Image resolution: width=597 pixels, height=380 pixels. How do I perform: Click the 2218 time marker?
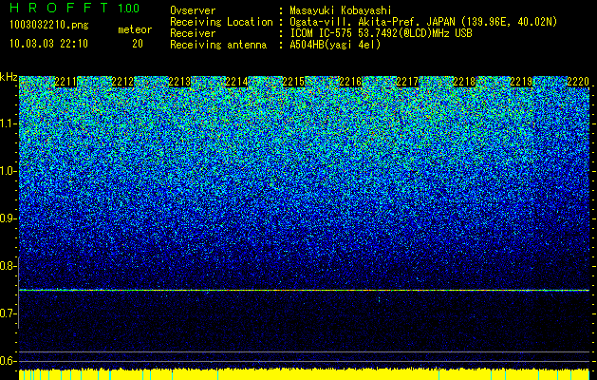click(x=464, y=82)
